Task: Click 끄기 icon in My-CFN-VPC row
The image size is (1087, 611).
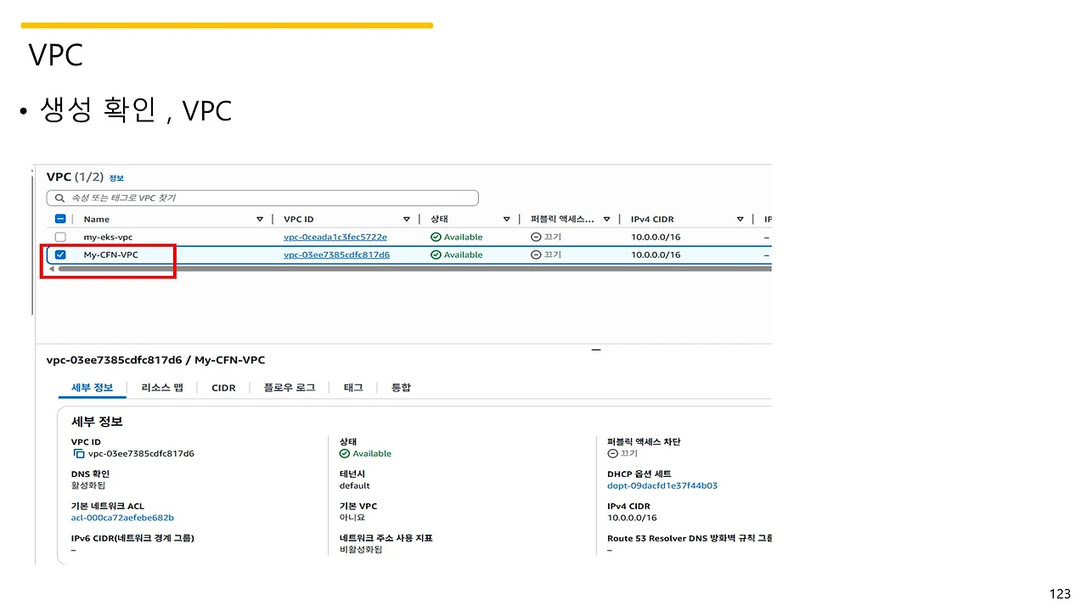Action: (x=536, y=255)
